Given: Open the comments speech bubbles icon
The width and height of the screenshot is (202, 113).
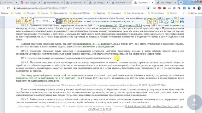Looking at the screenshot, I should coord(161,21).
